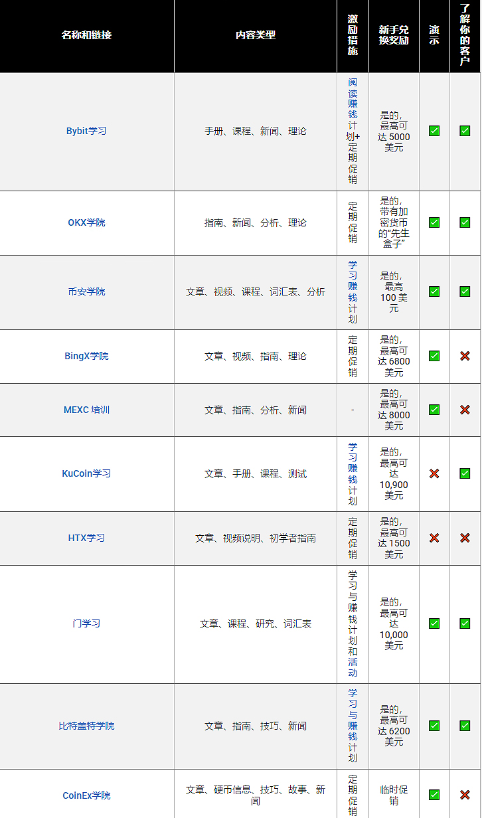The height and width of the screenshot is (818, 482).
Task: Click the 演示 checkmark in 门学习 row
Action: point(434,623)
